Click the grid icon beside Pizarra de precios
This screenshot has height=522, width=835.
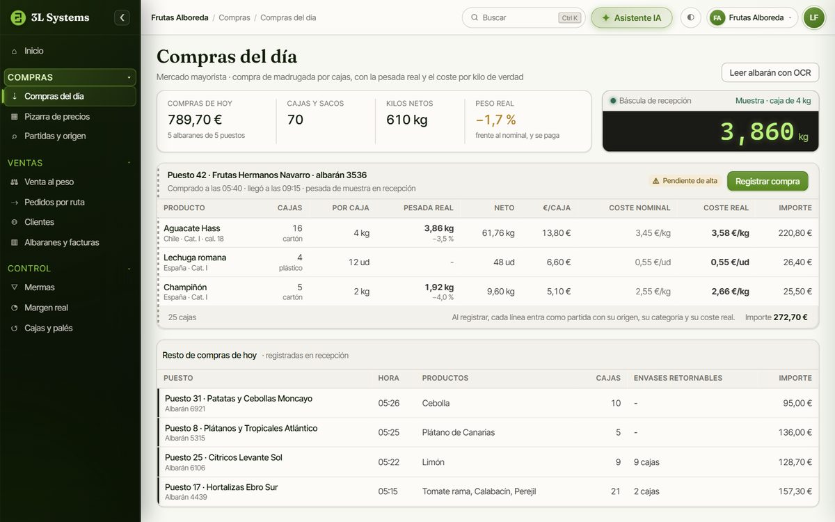point(14,117)
